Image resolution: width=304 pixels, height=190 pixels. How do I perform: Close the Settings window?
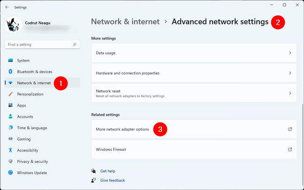point(297,5)
